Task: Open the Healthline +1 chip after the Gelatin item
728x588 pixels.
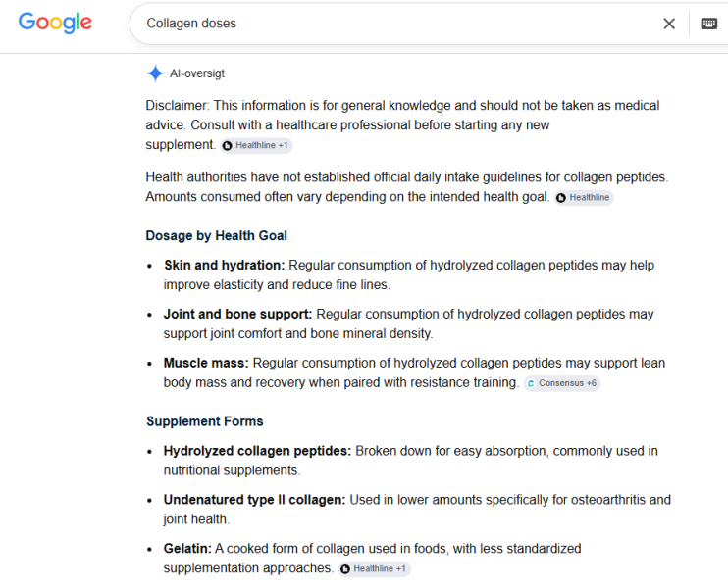Action: click(374, 568)
